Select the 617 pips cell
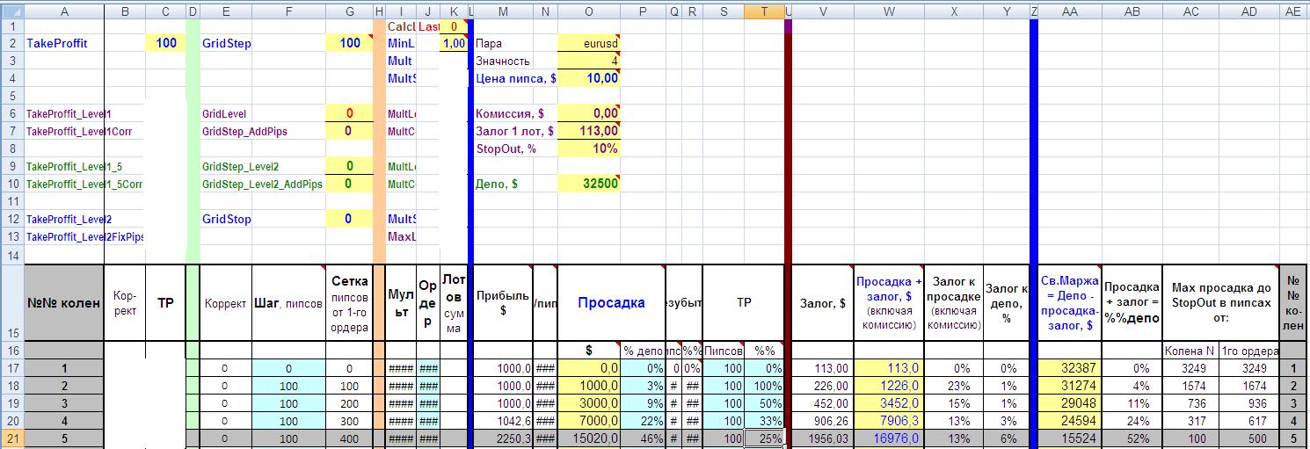1310x449 pixels. click(1249, 421)
